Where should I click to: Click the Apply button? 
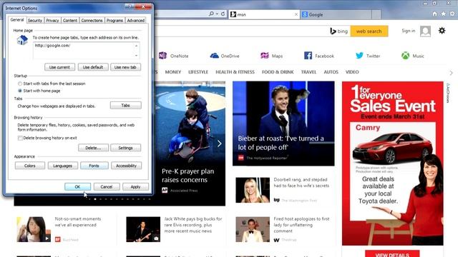[135, 187]
